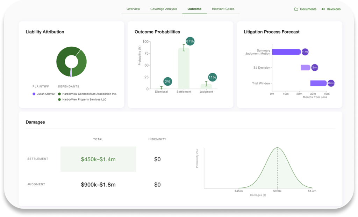Go to the Relevant Cases tab
The height and width of the screenshot is (217, 358).
point(223,9)
